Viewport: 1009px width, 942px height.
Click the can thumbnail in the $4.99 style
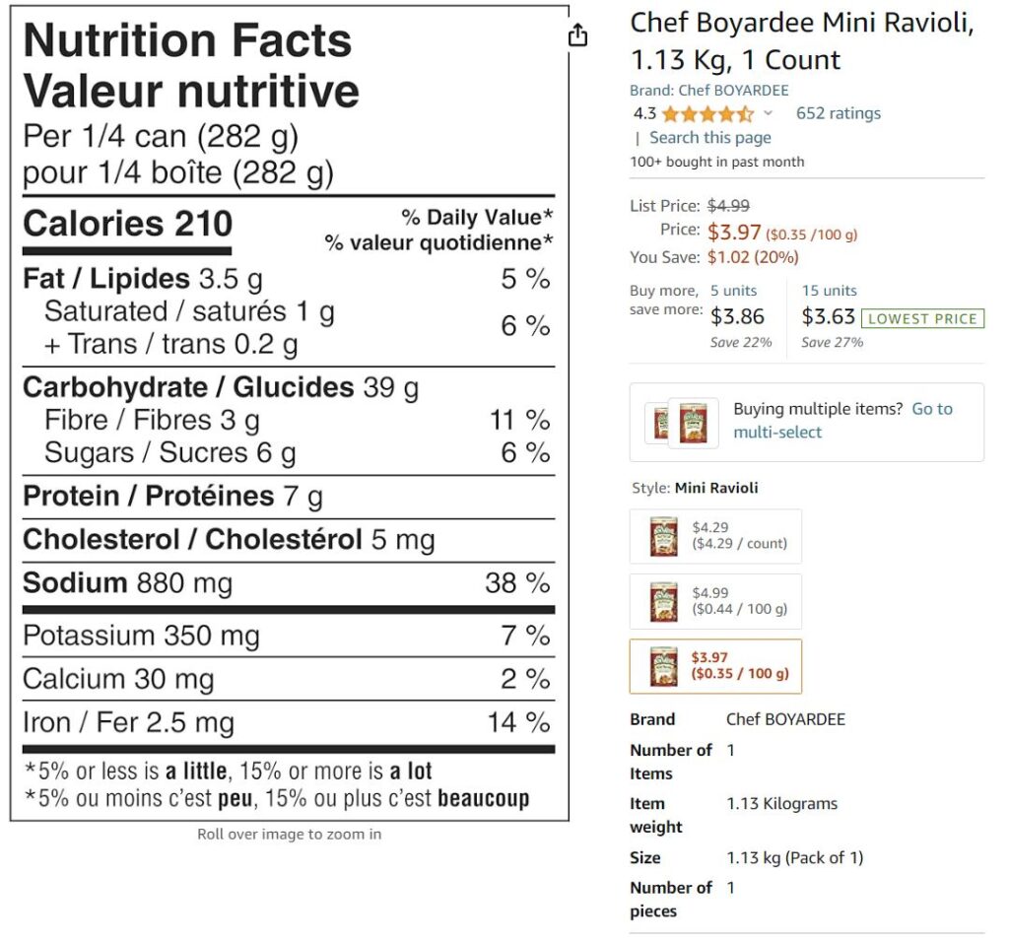click(x=664, y=601)
